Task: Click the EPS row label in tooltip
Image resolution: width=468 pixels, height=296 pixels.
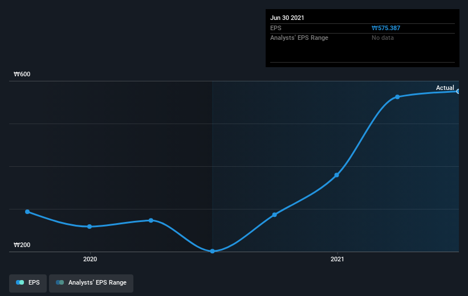Action: [276, 28]
